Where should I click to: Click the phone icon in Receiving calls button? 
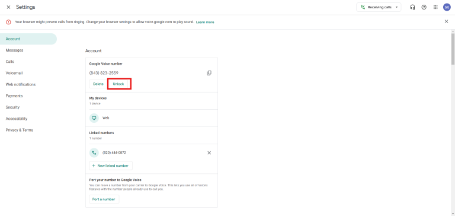[x=363, y=7]
